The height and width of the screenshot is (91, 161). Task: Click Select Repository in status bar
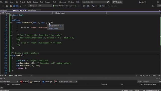[x=151, y=90]
